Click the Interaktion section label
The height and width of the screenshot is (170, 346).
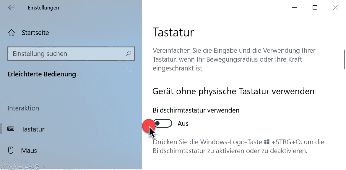(23, 108)
